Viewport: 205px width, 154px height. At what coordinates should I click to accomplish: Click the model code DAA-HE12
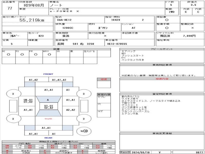[64, 20]
